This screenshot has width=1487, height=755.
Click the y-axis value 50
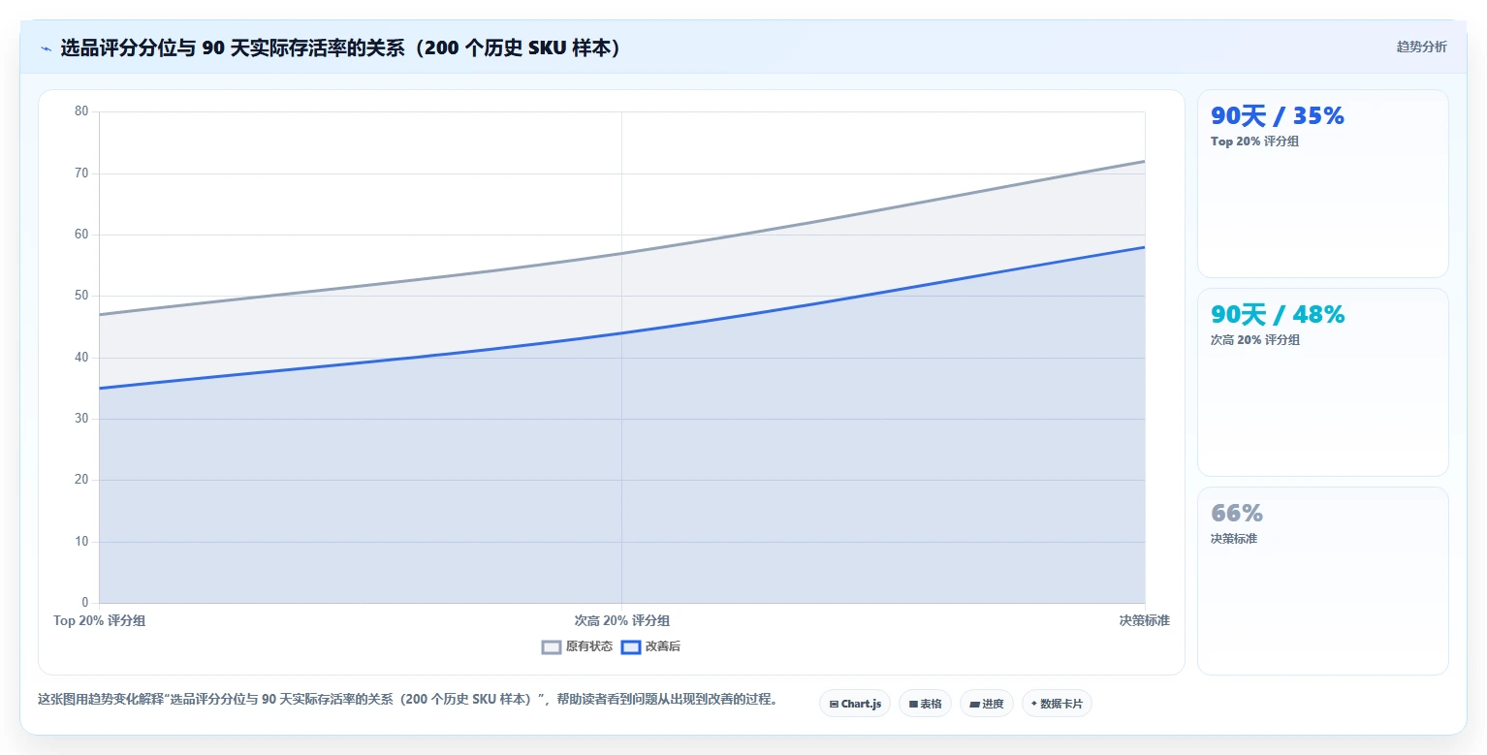pyautogui.click(x=81, y=296)
